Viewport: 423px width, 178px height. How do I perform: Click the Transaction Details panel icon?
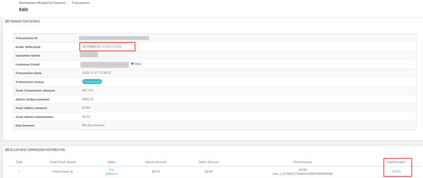click(x=7, y=21)
